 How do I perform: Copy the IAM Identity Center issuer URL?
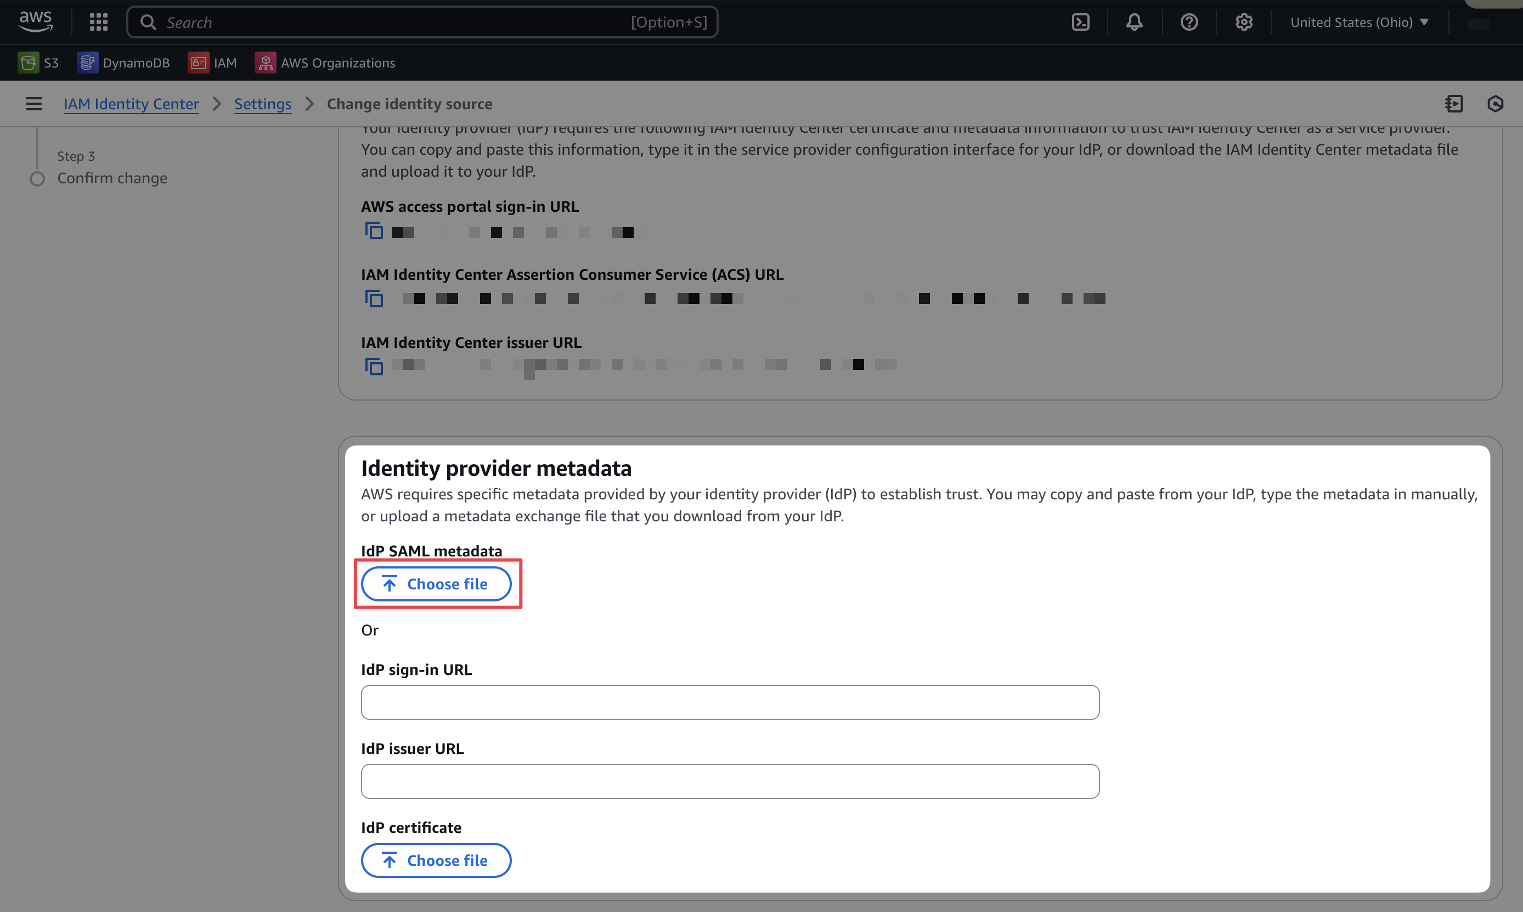point(374,366)
